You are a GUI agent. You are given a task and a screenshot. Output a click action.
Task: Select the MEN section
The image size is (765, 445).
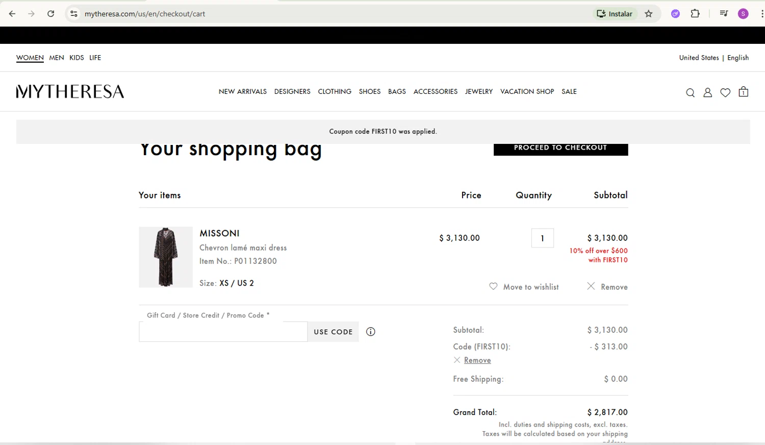coord(57,58)
